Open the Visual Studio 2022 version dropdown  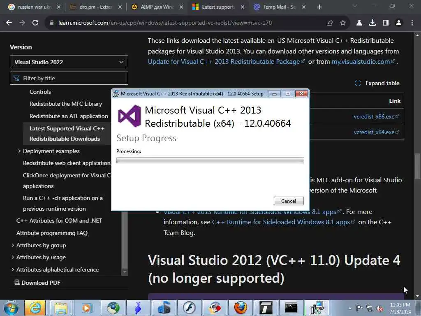[x=69, y=62]
